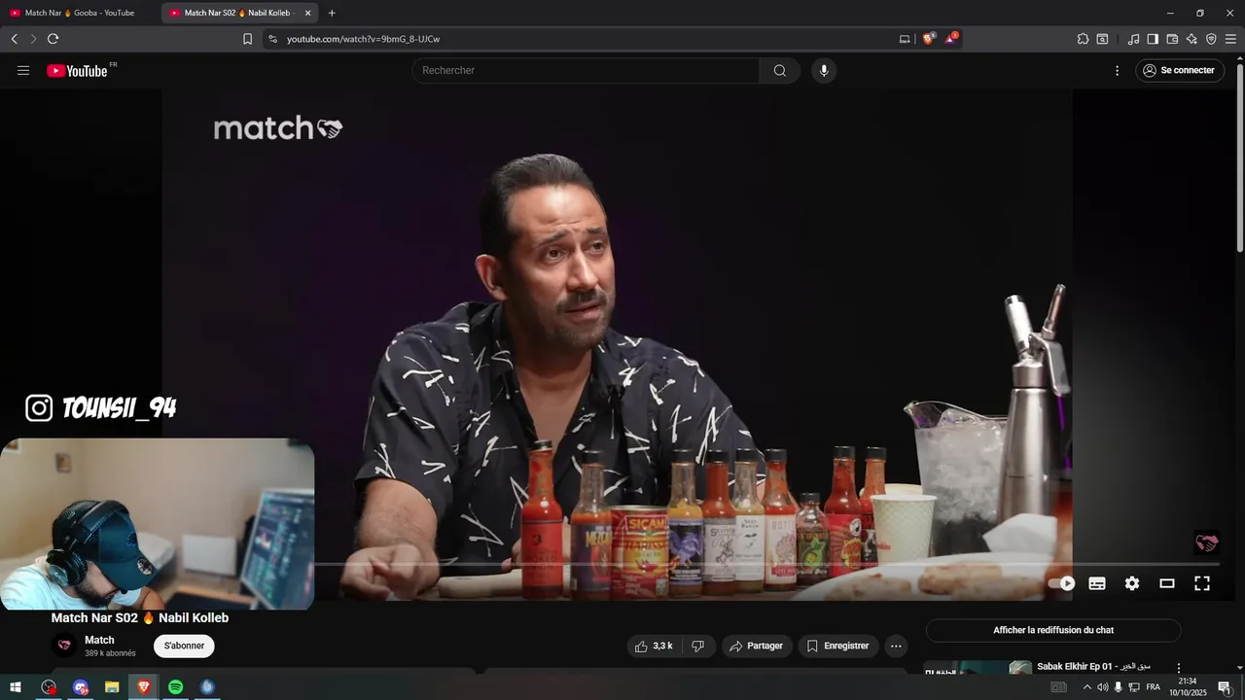Open the Windows notification center
This screenshot has width=1245, height=700.
pos(1225,687)
